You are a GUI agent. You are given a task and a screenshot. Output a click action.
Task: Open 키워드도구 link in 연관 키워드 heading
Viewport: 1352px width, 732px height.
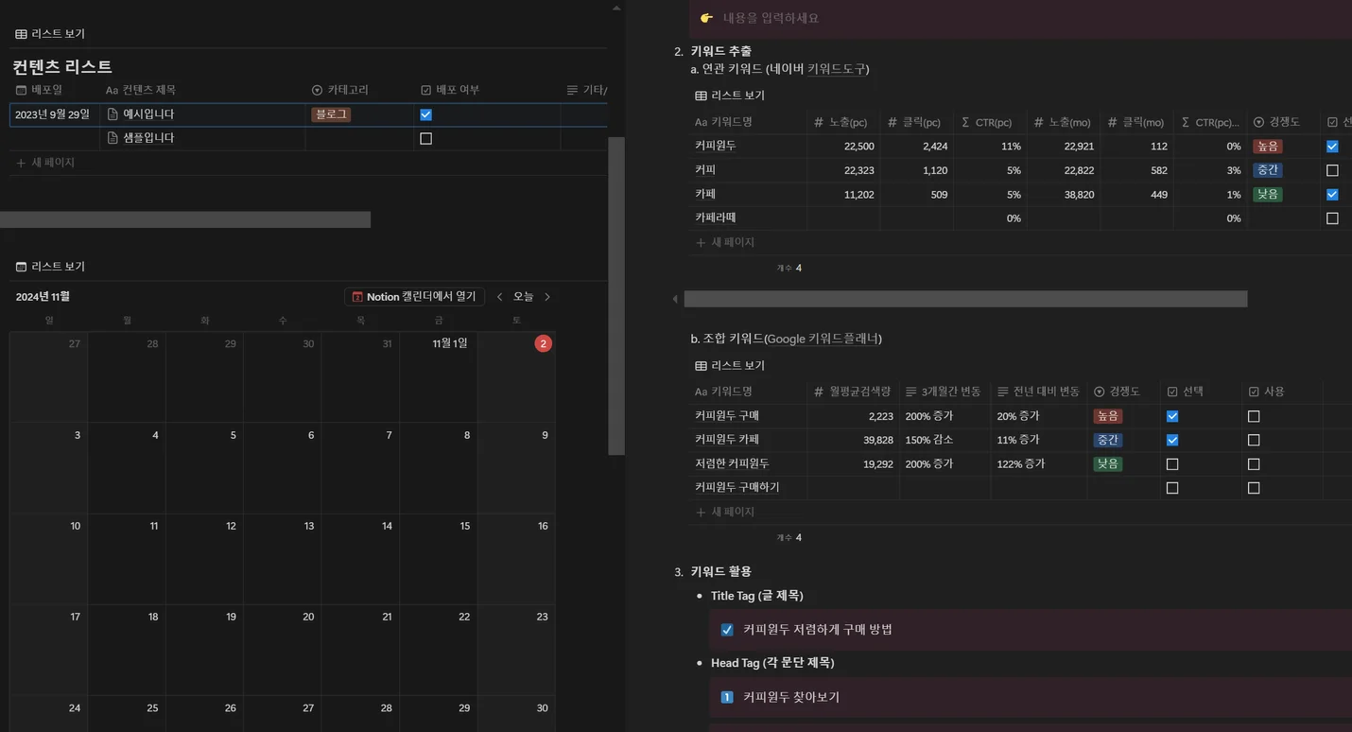pyautogui.click(x=838, y=69)
